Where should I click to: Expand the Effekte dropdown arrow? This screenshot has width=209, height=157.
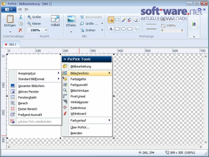71,32
